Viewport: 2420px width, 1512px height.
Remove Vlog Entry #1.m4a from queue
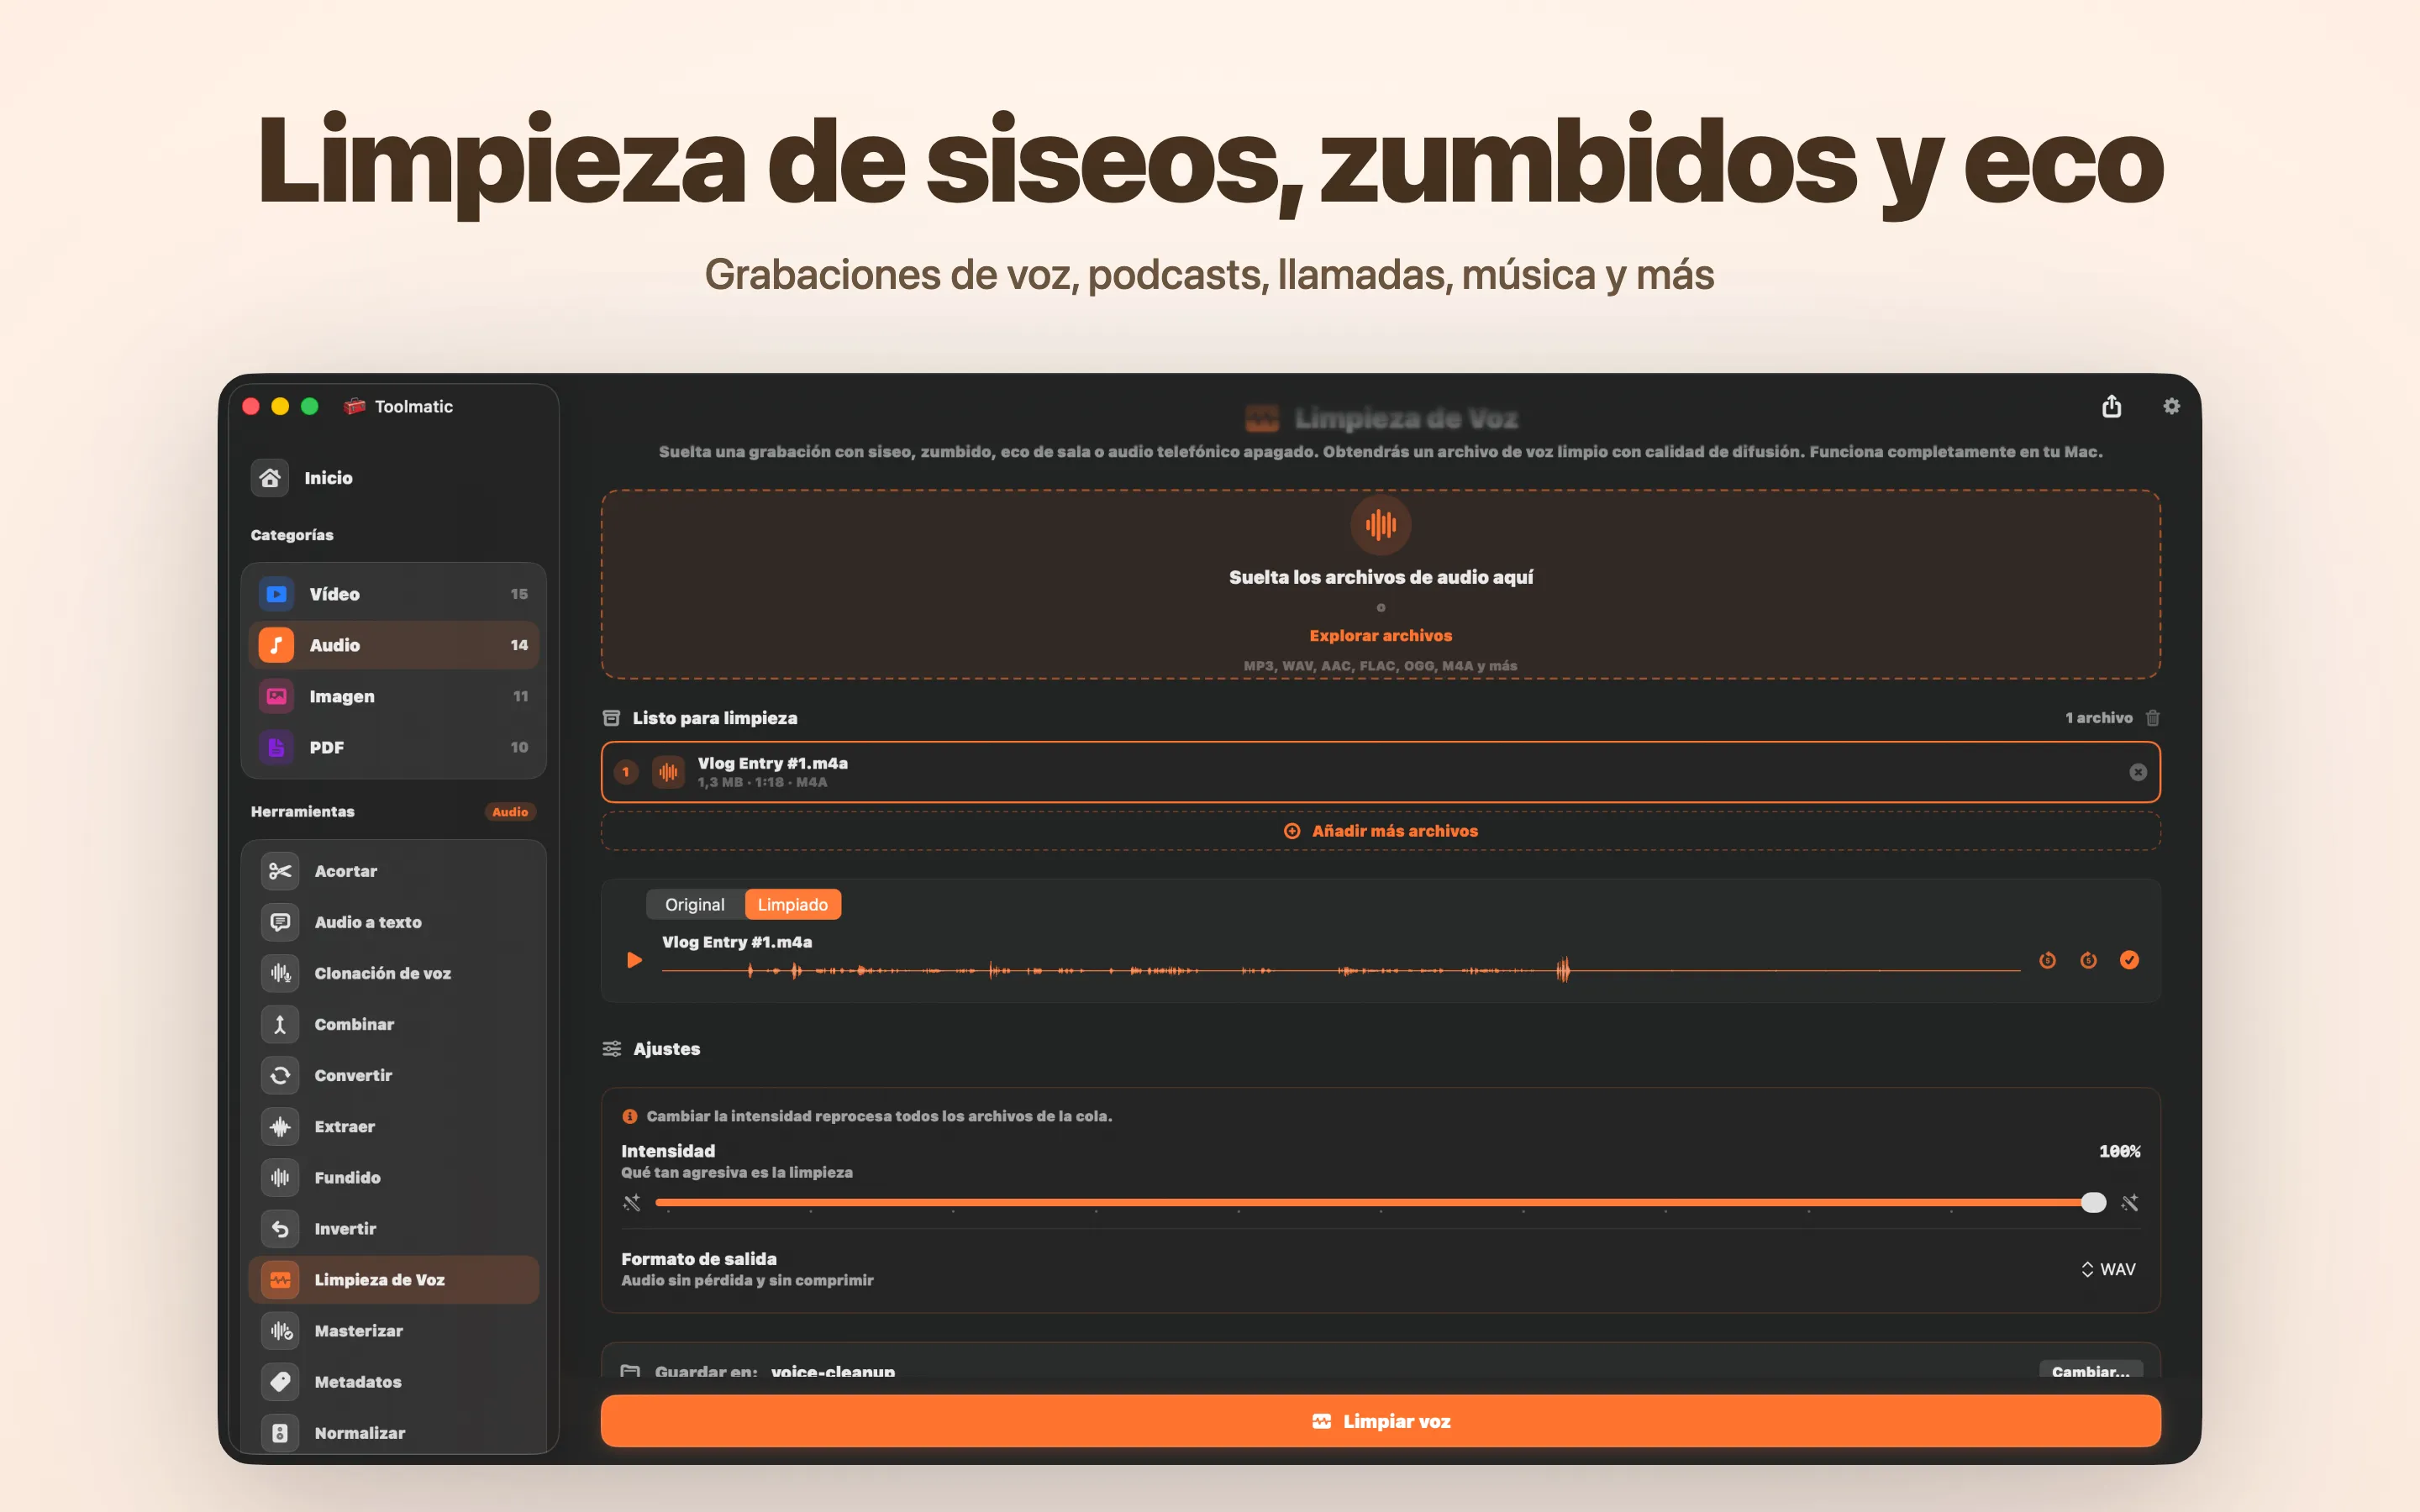point(2137,772)
